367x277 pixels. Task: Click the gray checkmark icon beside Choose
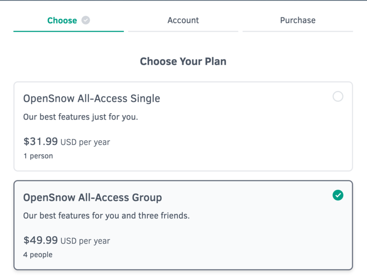click(86, 20)
